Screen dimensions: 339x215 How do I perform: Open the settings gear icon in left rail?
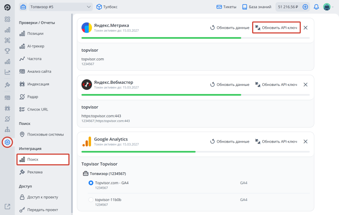coord(7,142)
